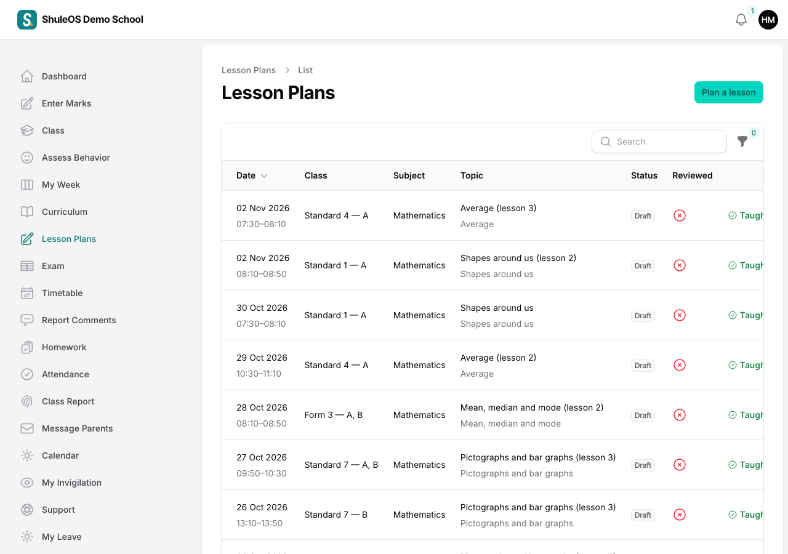Click the Calendar sun icon
The width and height of the screenshot is (788, 554).
point(27,456)
